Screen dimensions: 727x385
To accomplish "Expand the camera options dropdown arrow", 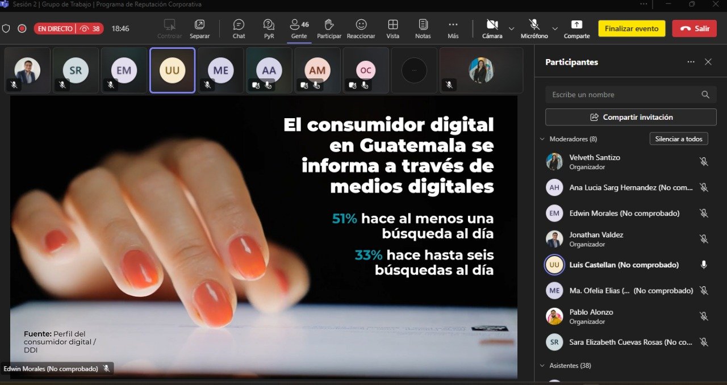I will click(511, 28).
